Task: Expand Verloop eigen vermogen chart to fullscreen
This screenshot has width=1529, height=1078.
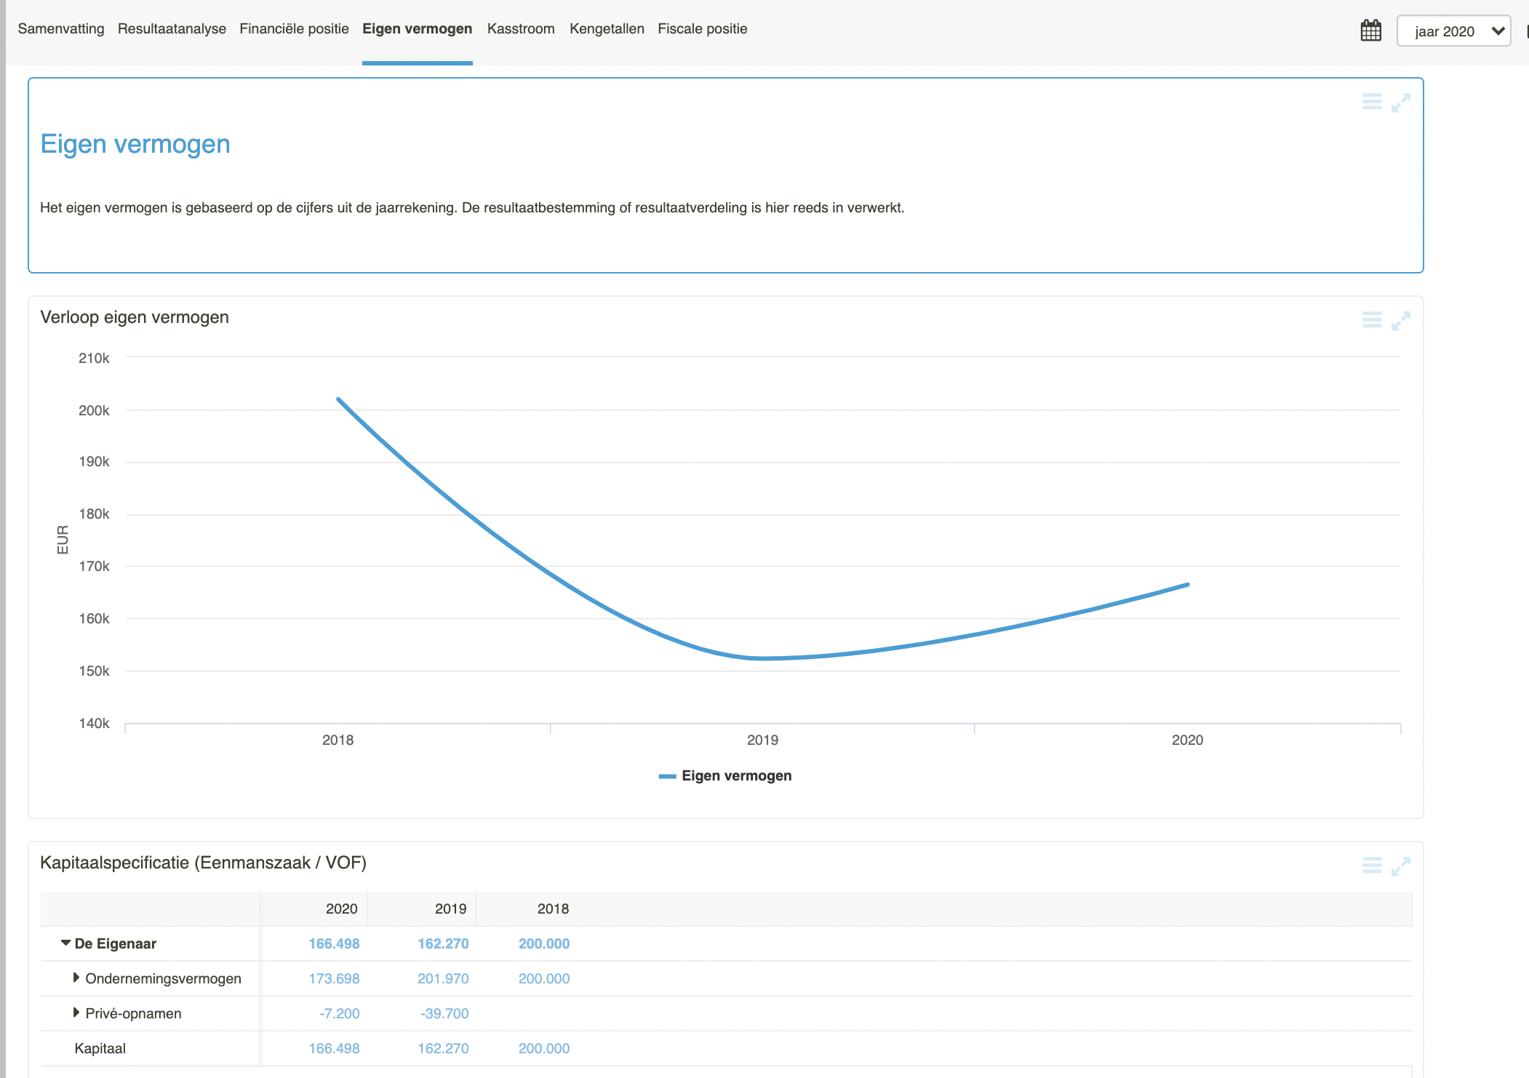Action: click(1401, 321)
